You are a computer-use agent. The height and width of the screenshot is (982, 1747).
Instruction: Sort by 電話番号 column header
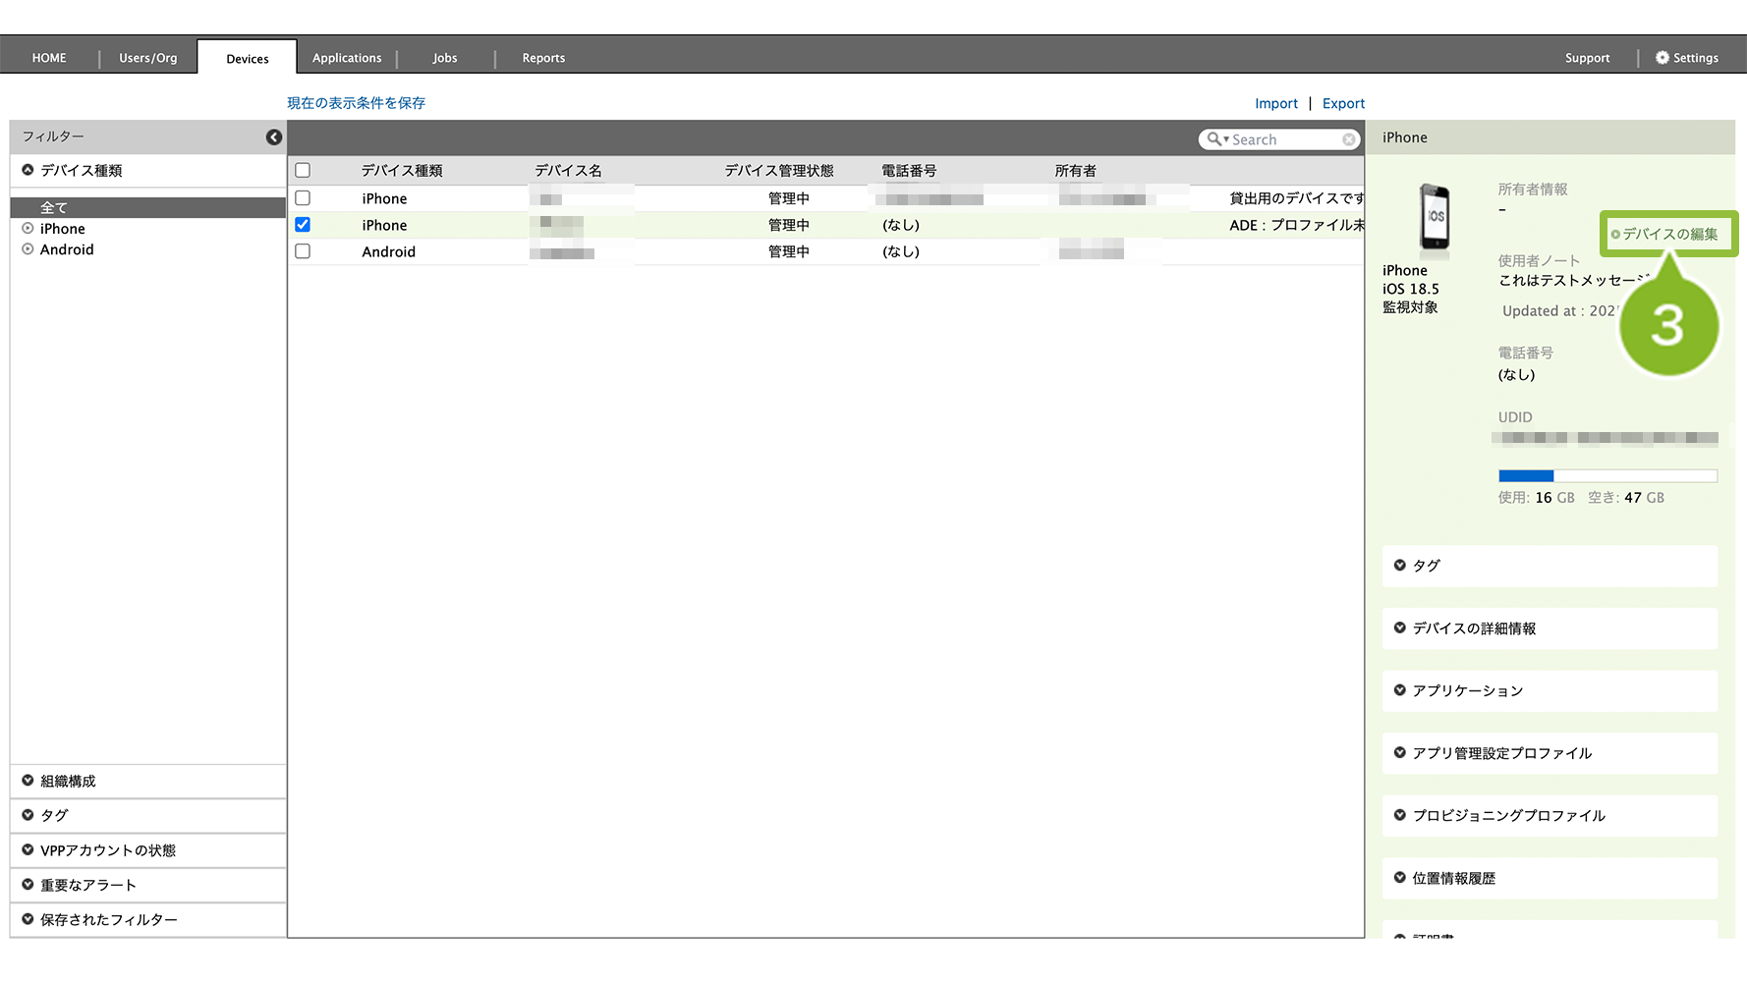(909, 171)
